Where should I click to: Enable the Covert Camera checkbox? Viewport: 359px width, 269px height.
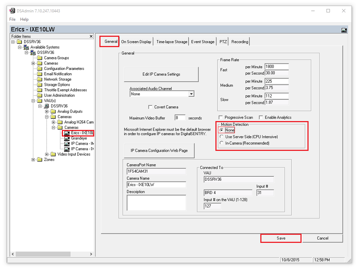(150, 107)
